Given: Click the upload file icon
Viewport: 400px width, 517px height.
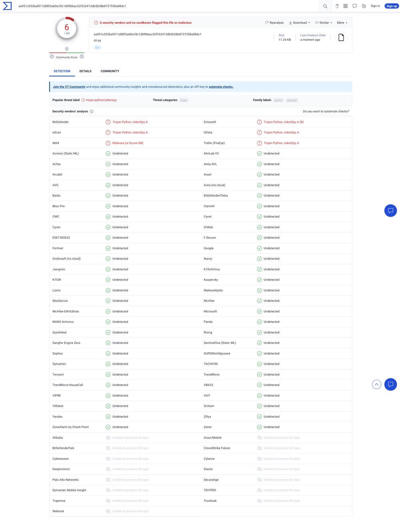Looking at the screenshot, I should pyautogui.click(x=336, y=6).
